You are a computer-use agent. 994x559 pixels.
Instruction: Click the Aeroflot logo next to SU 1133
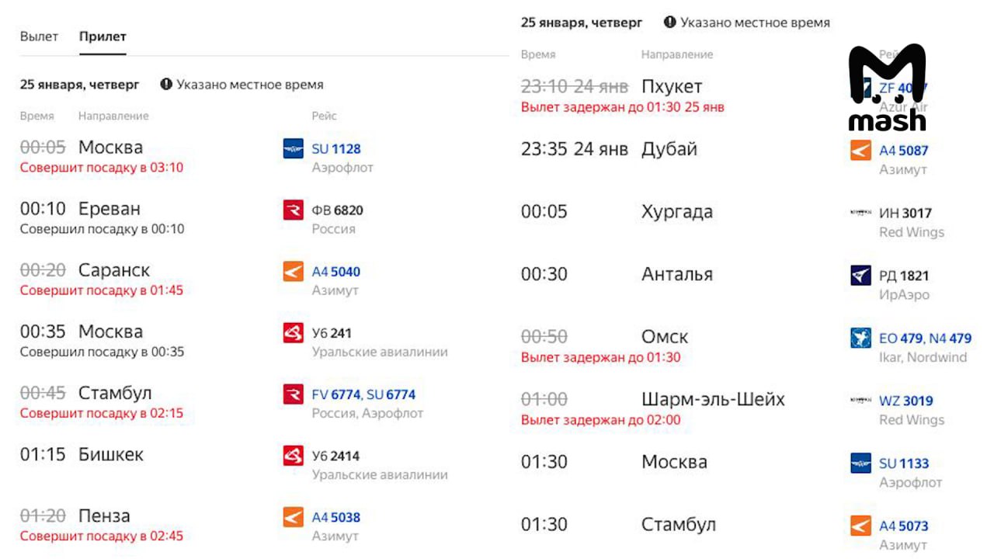point(860,464)
